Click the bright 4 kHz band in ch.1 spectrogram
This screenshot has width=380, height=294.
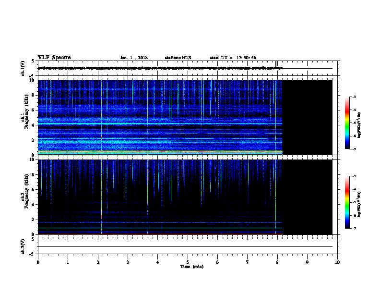pyautogui.click(x=160, y=124)
